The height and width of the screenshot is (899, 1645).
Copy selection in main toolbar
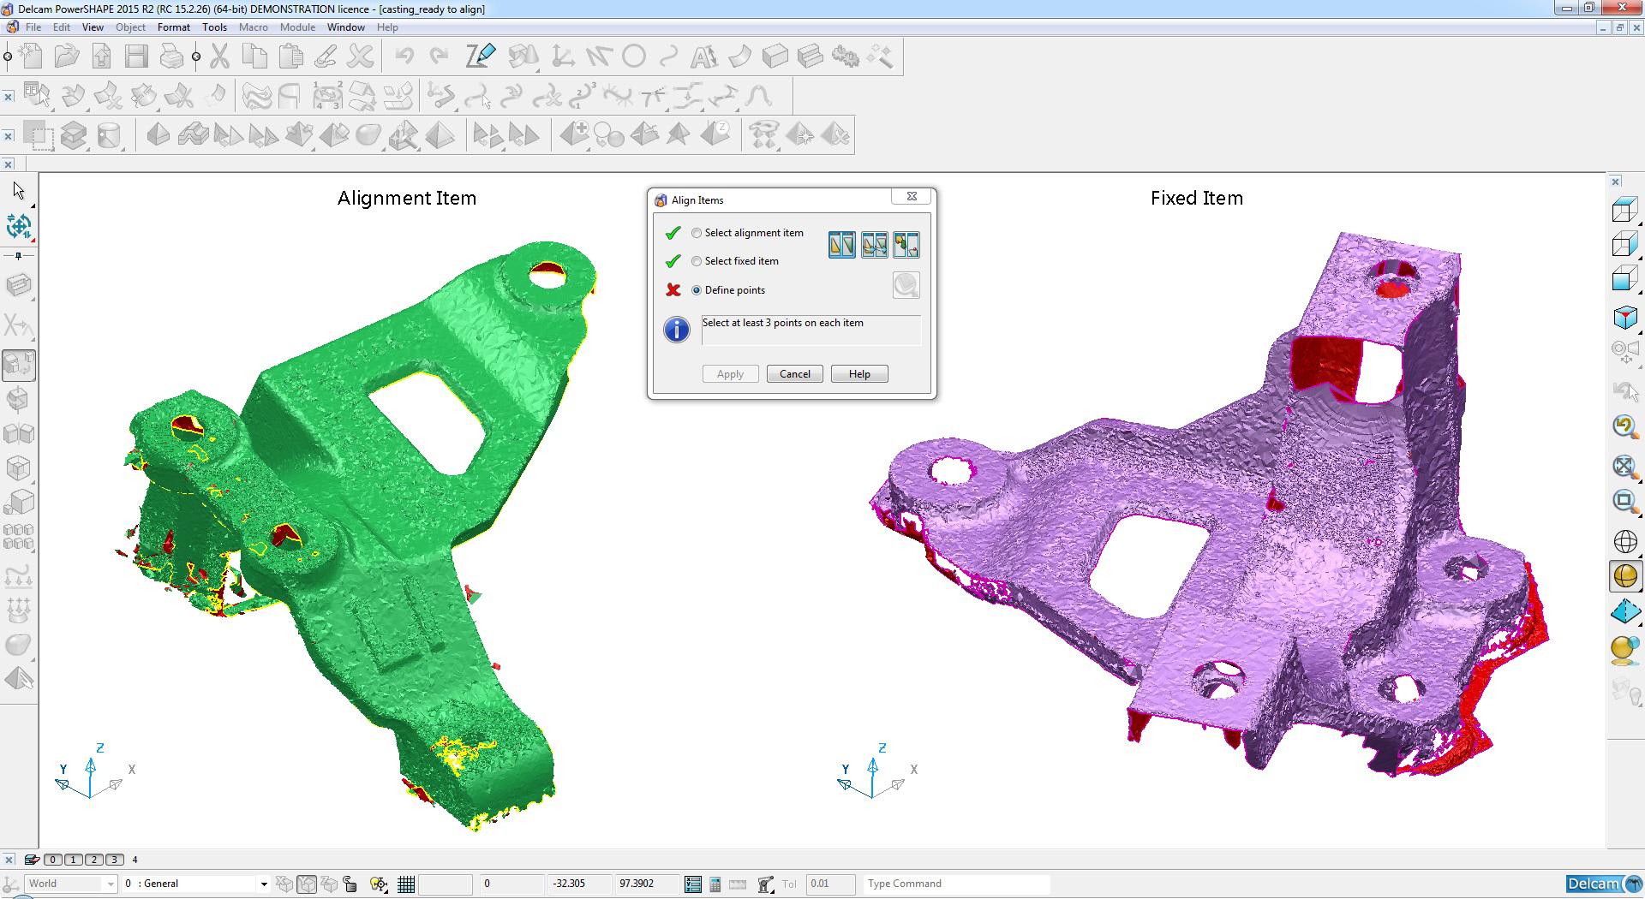254,57
